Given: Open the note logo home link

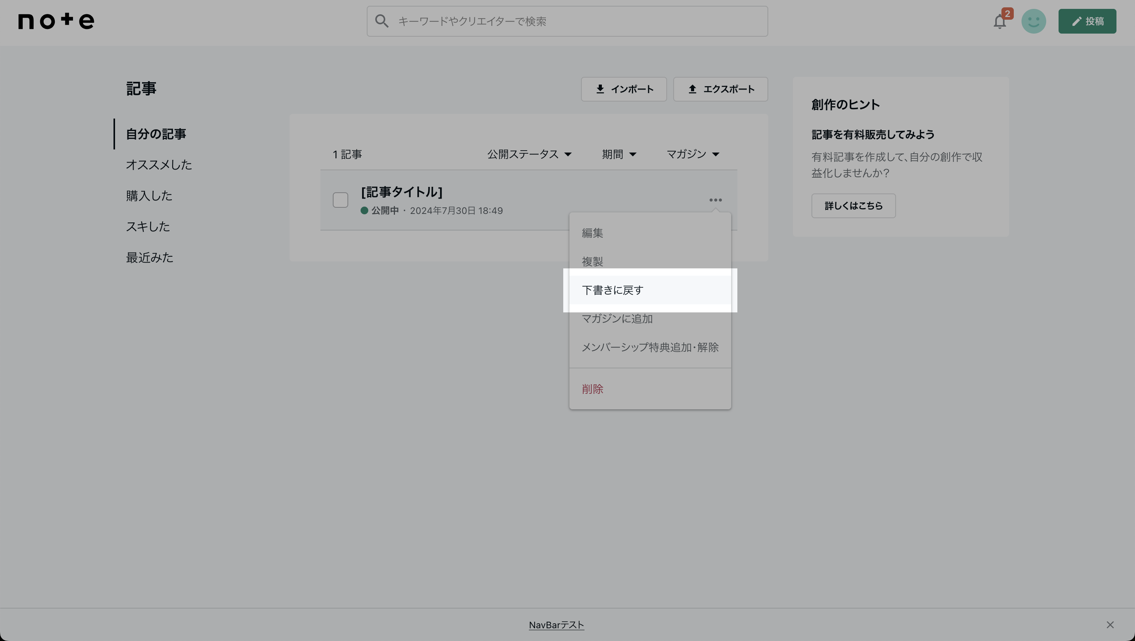Looking at the screenshot, I should pyautogui.click(x=56, y=21).
